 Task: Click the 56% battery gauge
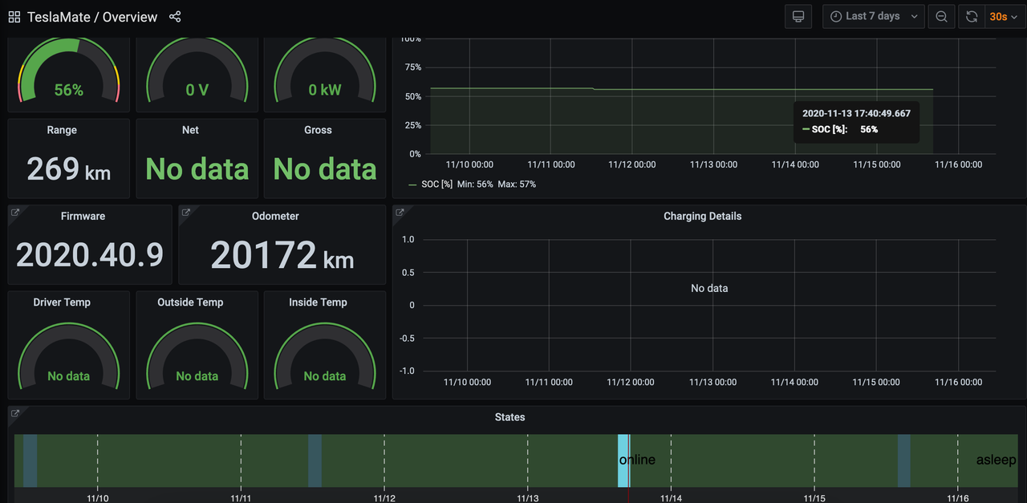(68, 72)
